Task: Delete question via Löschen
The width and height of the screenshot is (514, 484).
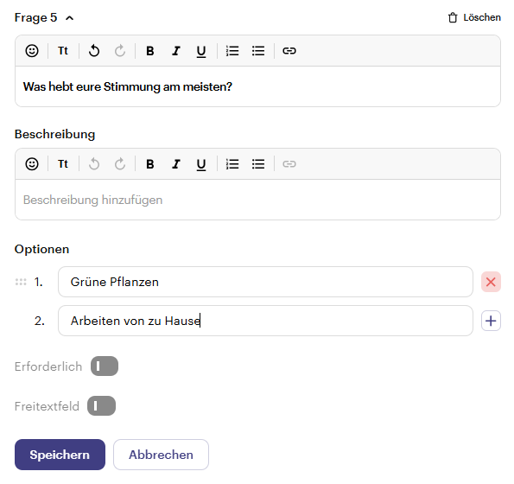Action: coord(474,17)
